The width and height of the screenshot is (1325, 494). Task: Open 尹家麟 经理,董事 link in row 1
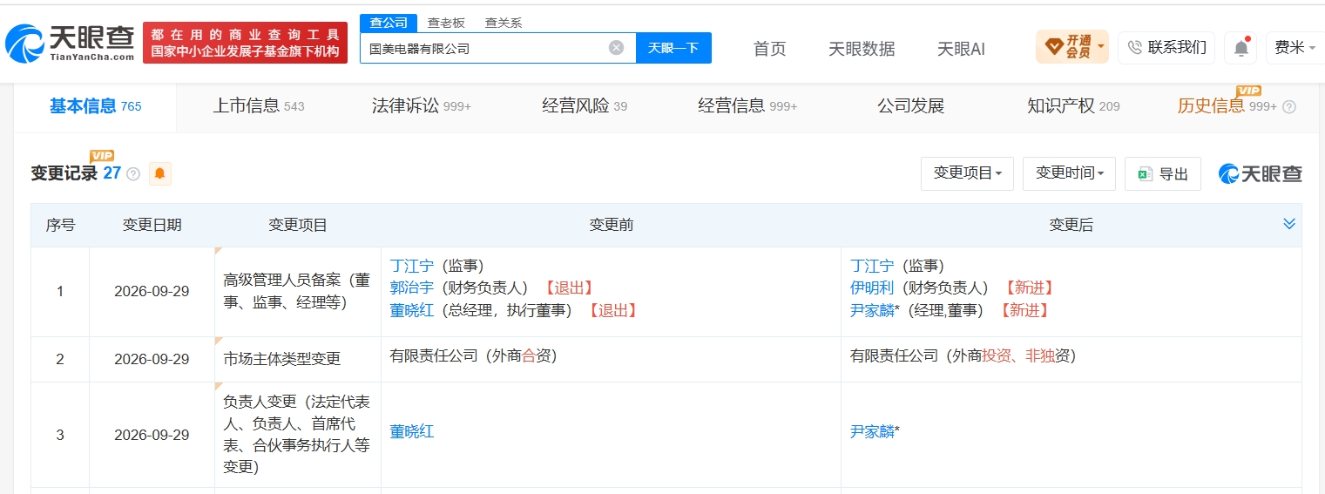pyautogui.click(x=872, y=309)
